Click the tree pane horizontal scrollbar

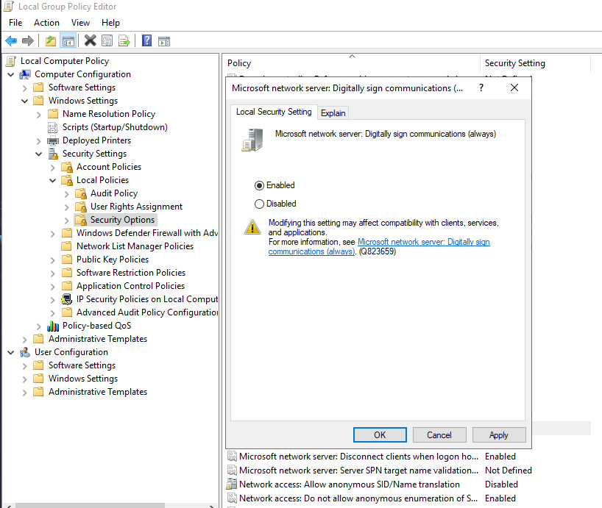pos(91,505)
